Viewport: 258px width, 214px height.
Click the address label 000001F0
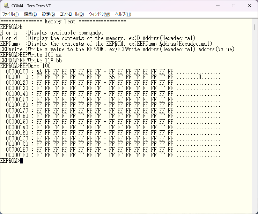click(x=17, y=155)
